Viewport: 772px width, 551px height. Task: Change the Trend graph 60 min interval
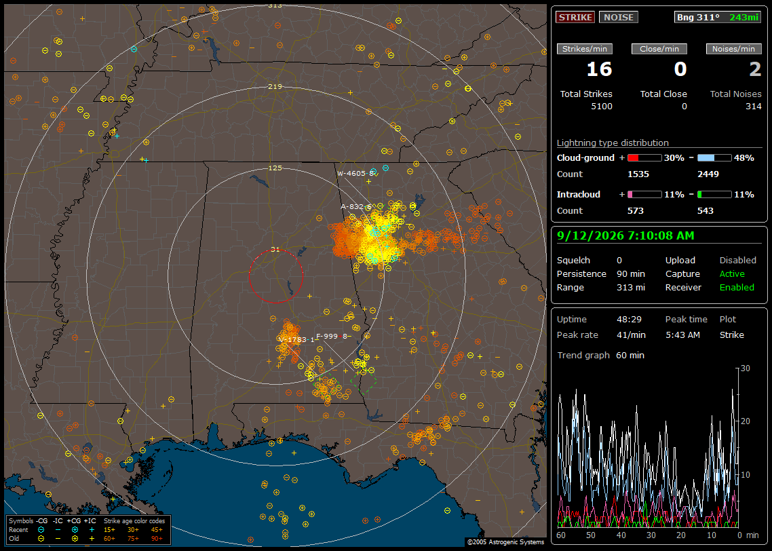pyautogui.click(x=630, y=356)
